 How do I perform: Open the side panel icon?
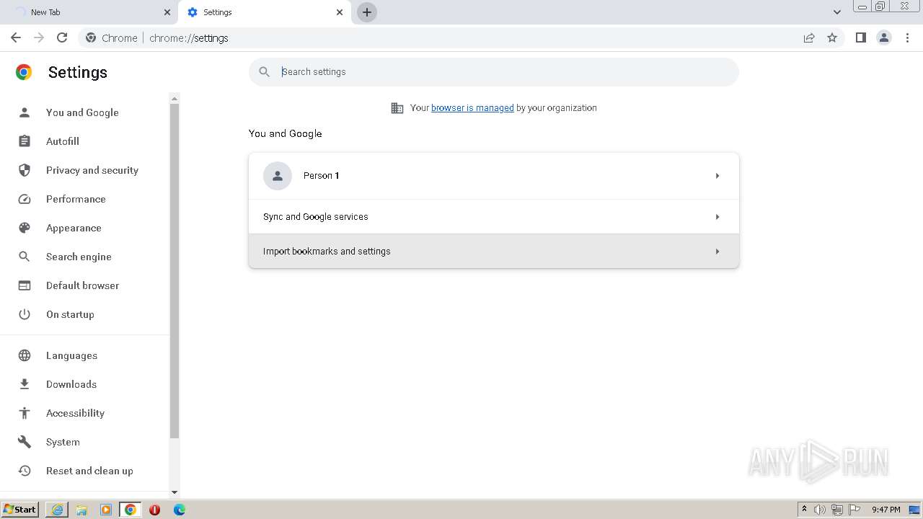pyautogui.click(x=860, y=37)
